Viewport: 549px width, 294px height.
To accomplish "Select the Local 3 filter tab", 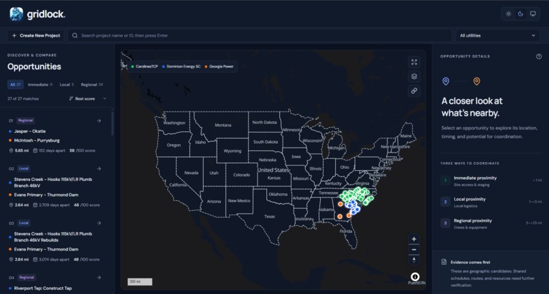I will click(67, 84).
